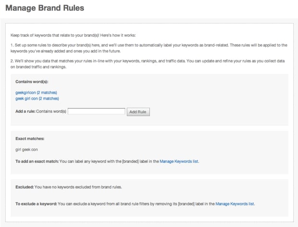Open Manage Keywords list link under Exact matches
298x227 pixels.
[x=178, y=161]
